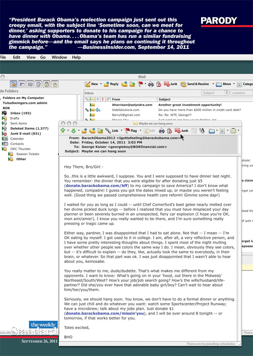
Task: Open the Window menu
Action: [x=59, y=57]
